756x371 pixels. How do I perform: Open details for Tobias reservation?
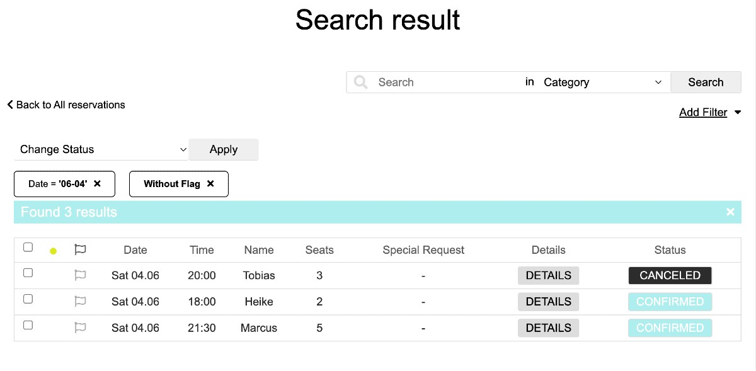click(x=548, y=275)
